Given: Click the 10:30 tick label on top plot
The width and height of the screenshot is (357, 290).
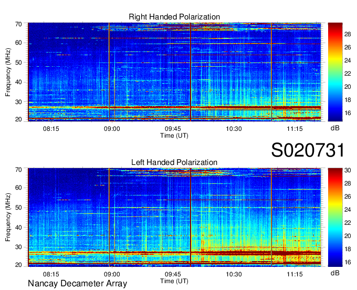Looking at the screenshot, I should (x=234, y=129).
